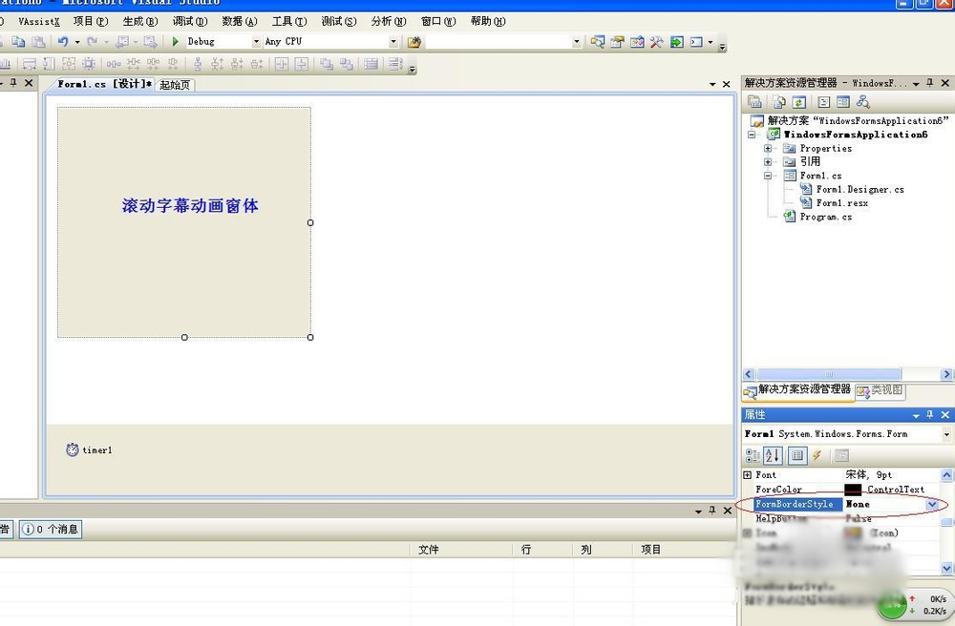
Task: Click the 滚动字幕动画窗体 label on the form
Action: [x=190, y=205]
